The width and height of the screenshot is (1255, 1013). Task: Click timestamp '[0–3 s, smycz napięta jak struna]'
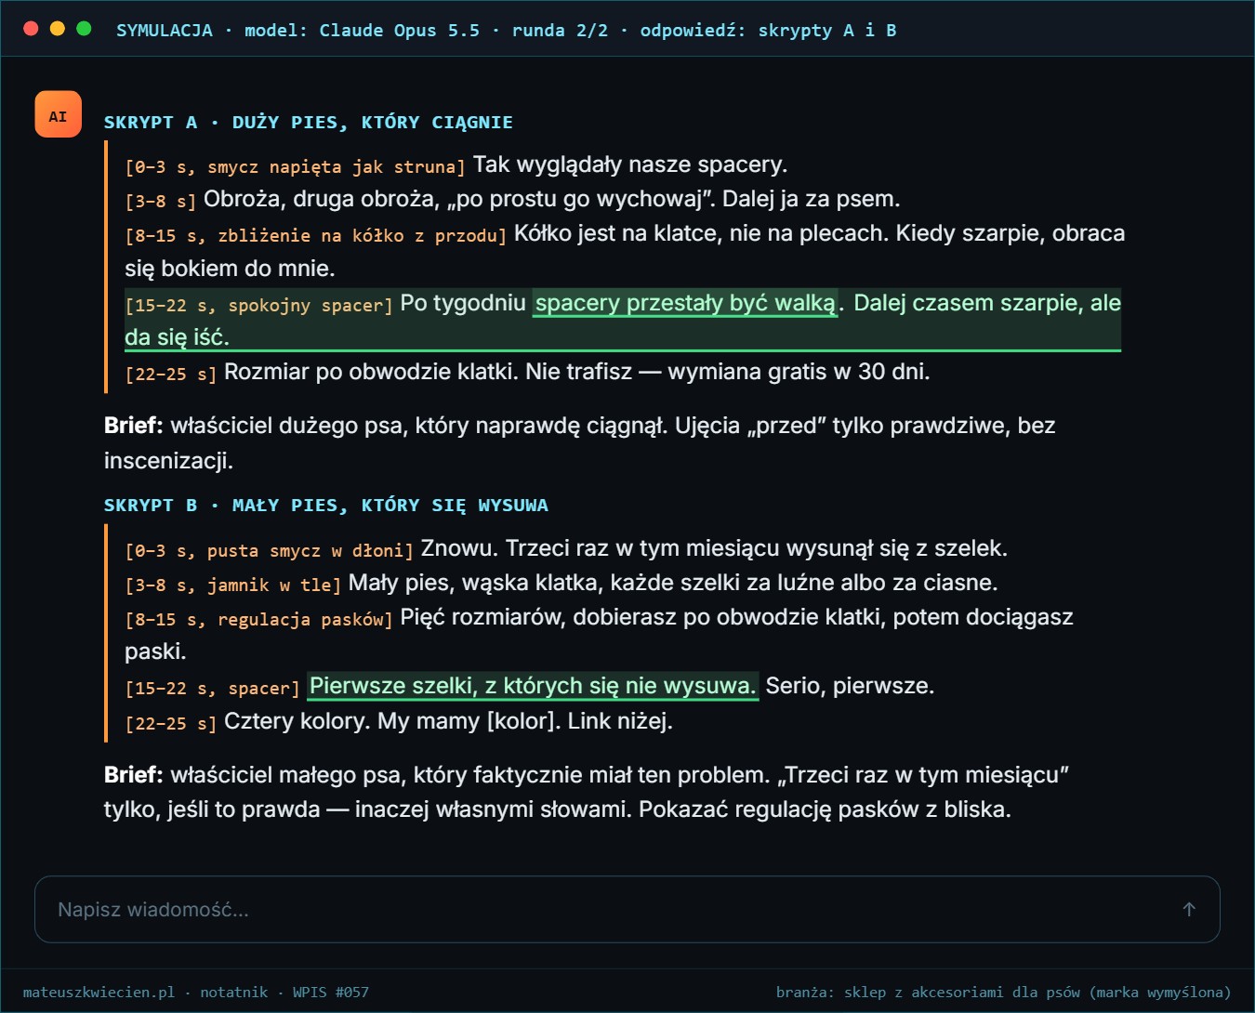coord(295,167)
